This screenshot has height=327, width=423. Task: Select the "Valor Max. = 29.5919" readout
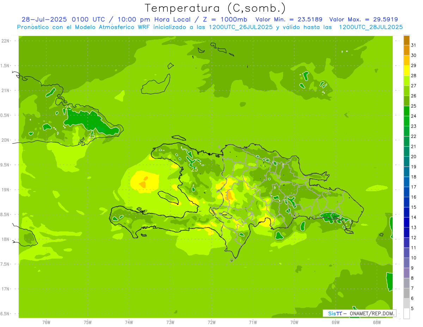click(x=363, y=19)
